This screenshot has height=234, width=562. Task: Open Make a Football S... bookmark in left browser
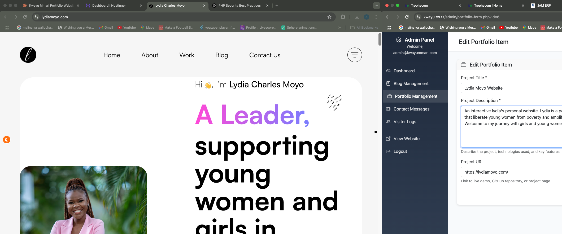click(176, 28)
